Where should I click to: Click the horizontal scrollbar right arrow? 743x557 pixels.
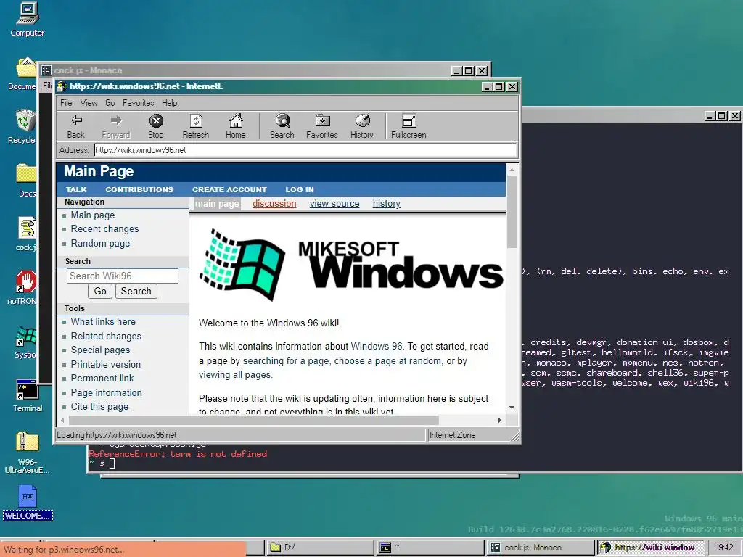pyautogui.click(x=499, y=420)
